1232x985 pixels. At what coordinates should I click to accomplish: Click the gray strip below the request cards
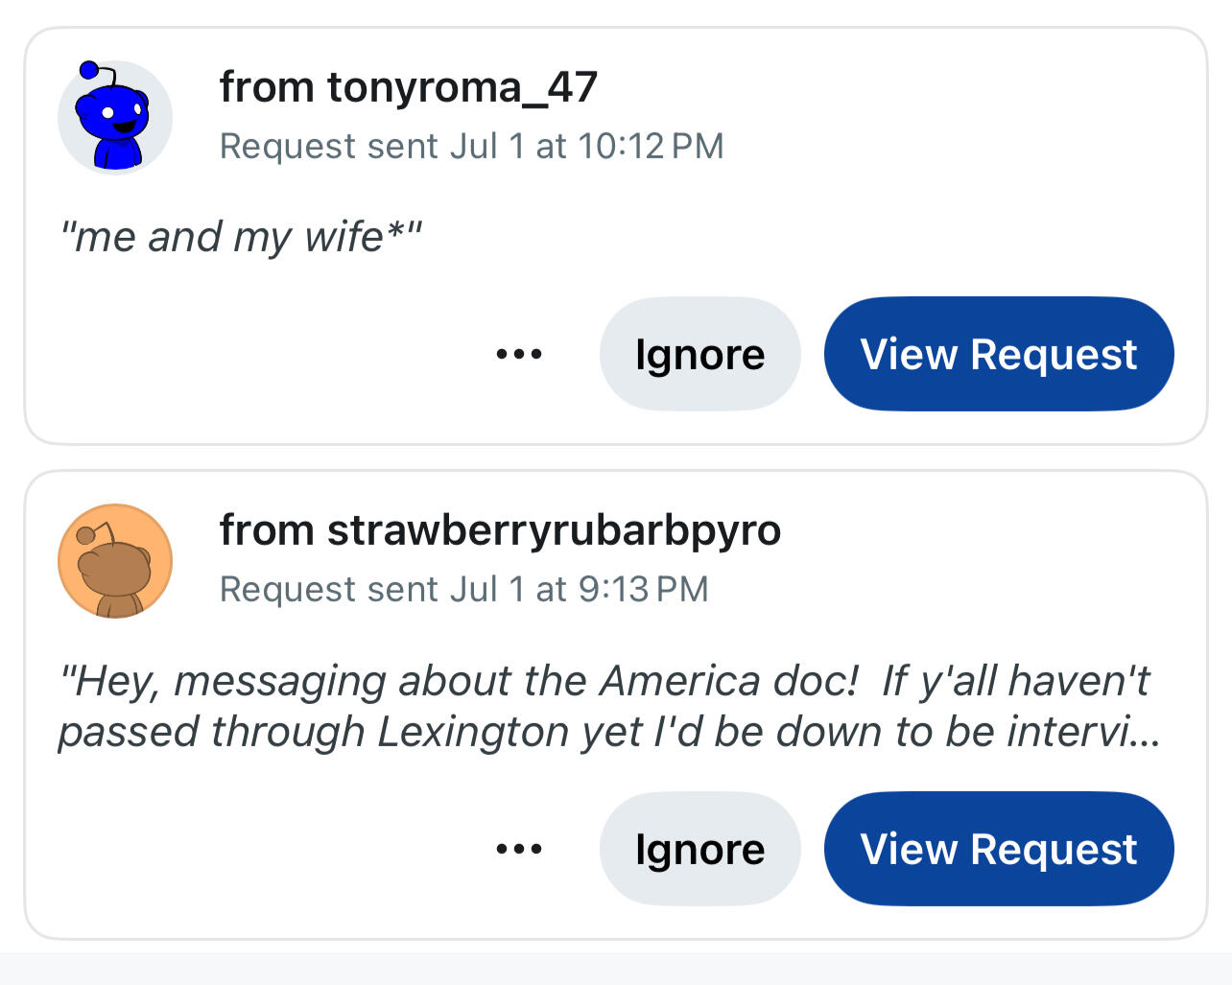pos(616,968)
